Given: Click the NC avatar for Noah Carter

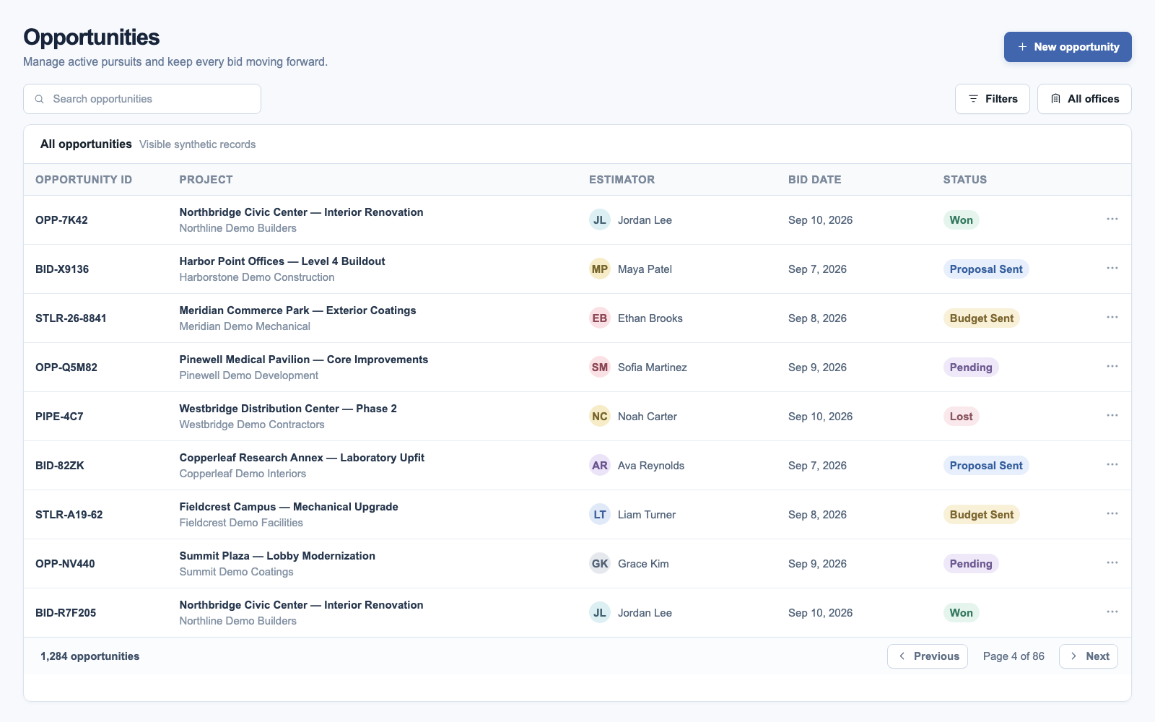Looking at the screenshot, I should click(x=600, y=417).
